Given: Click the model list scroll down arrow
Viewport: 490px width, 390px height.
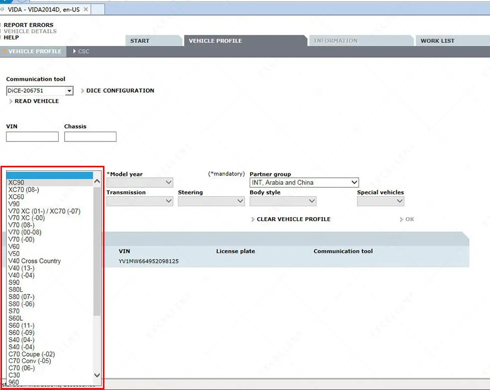Looking at the screenshot, I should point(97,375).
